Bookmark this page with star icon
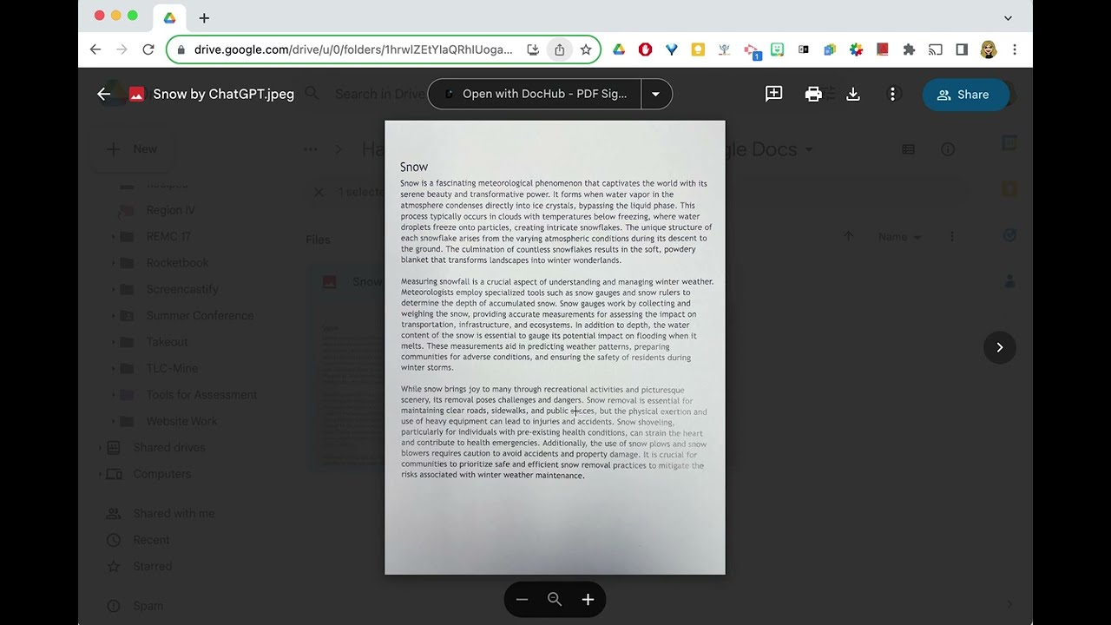This screenshot has height=625, width=1111. 586,49
